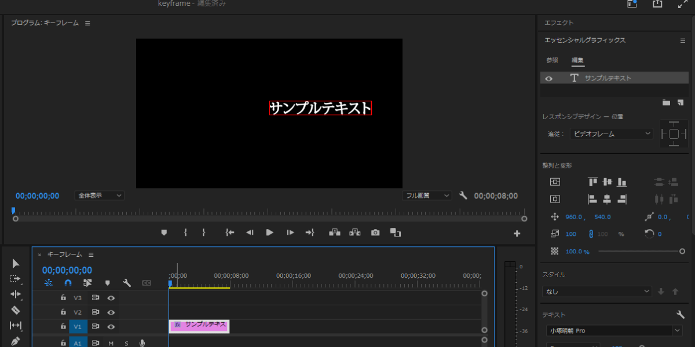Switch to 編集 edit tab

(577, 60)
